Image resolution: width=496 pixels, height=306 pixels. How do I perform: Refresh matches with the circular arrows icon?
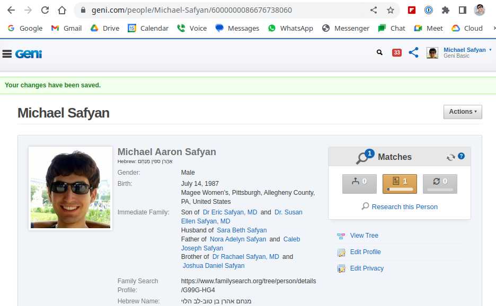click(x=451, y=157)
